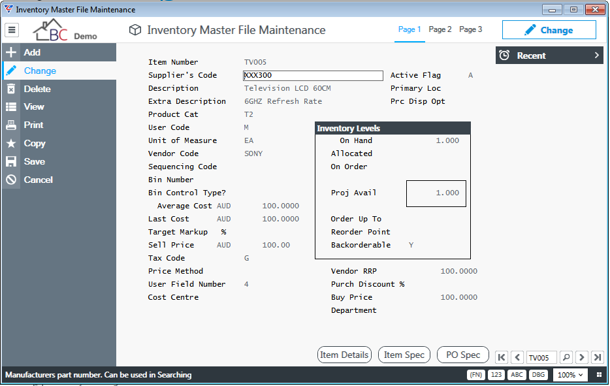
Task: Click the trash icon beside Delete
Action: pyautogui.click(x=11, y=89)
